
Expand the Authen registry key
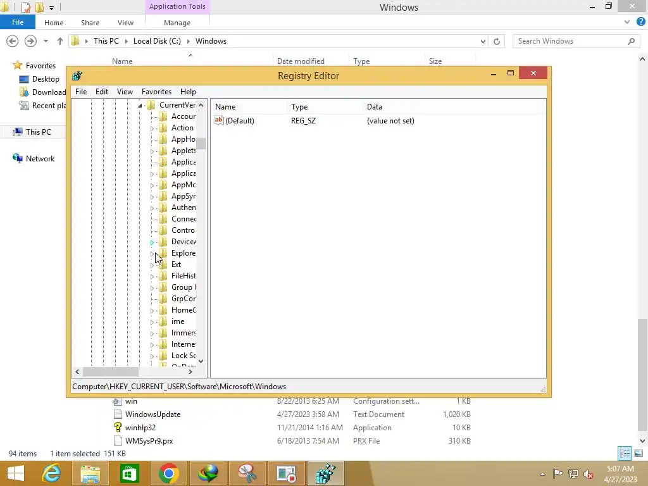(152, 208)
